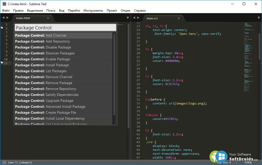Go to previous tab in left pane
The image size is (262, 165).
tap(3, 18)
